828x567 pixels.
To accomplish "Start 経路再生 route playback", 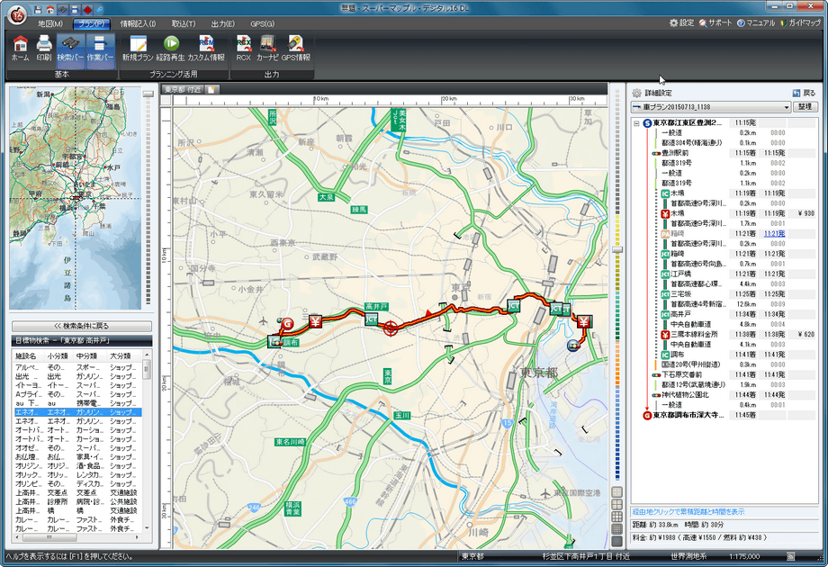I will (171, 49).
